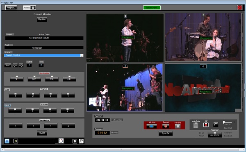Image resolution: width=246 pixels, height=152 pixels.
Task: Click the red power shutdown icon
Action: click(239, 7)
